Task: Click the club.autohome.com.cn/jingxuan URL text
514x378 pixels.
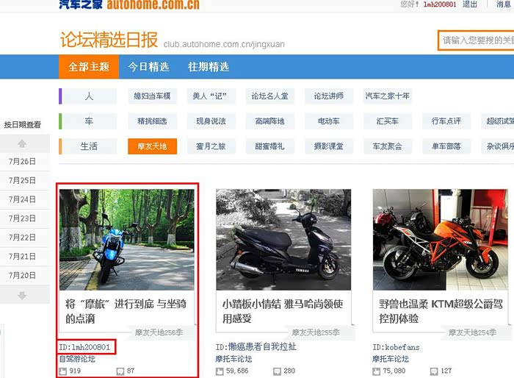Action: pos(224,44)
